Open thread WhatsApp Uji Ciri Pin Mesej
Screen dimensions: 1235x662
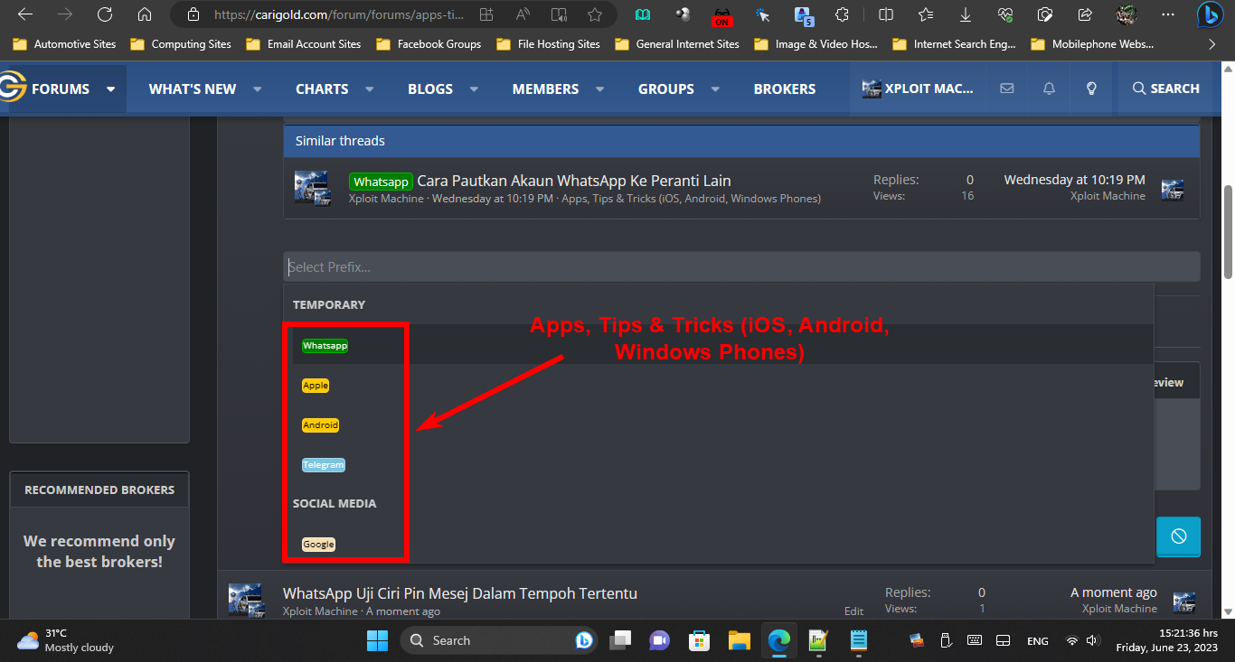460,593
